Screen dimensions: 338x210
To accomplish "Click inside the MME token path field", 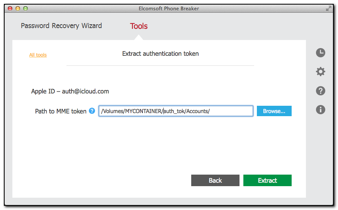I will pyautogui.click(x=176, y=111).
